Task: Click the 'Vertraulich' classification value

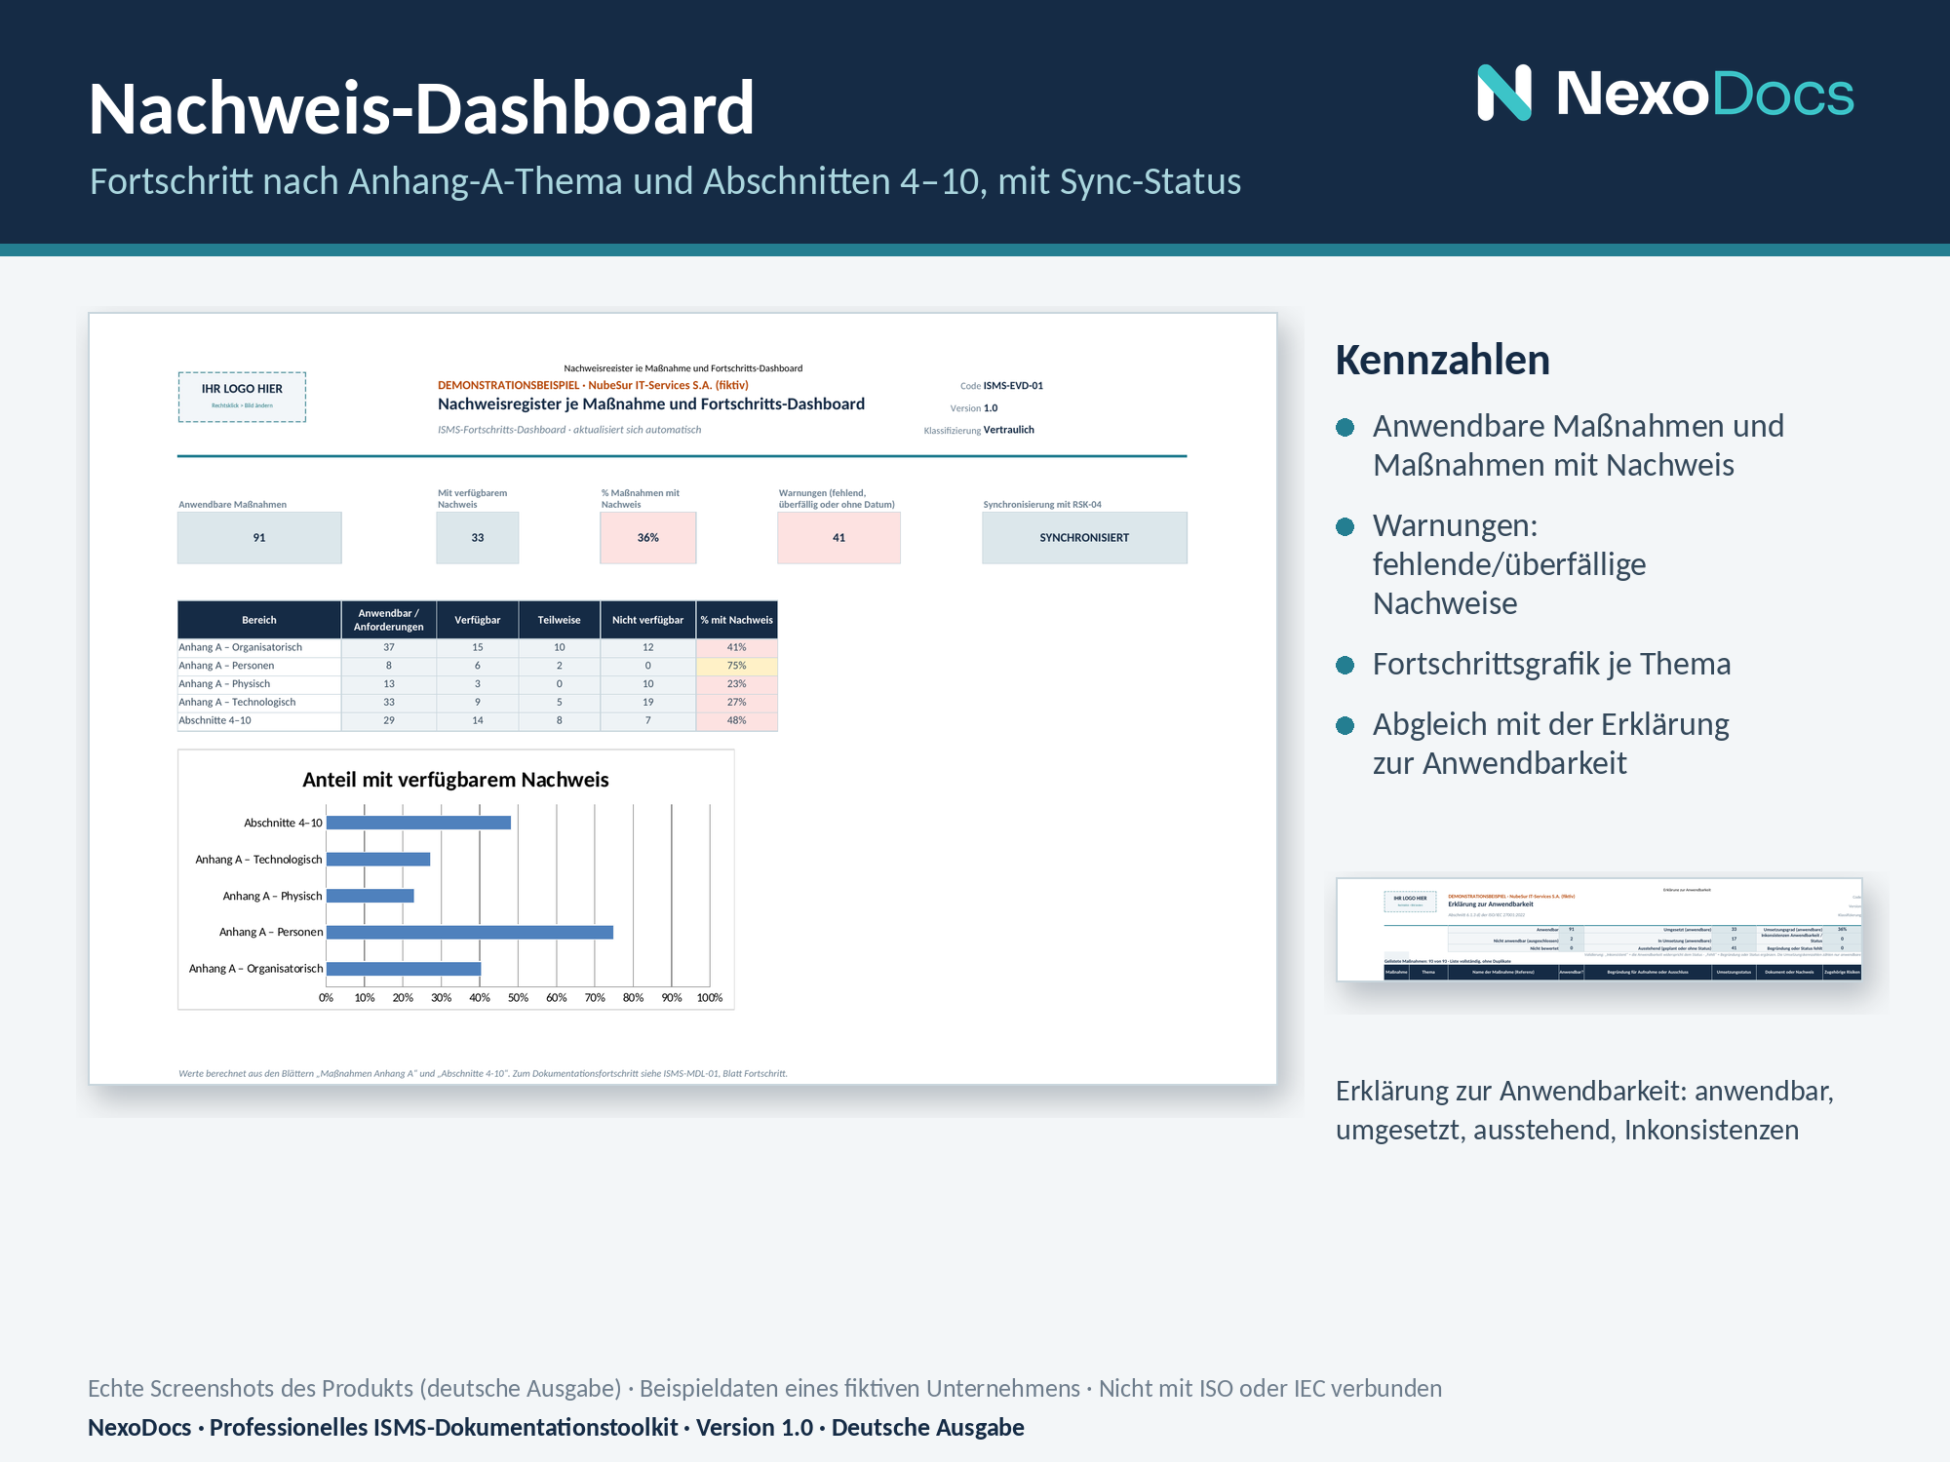Action: [x=1009, y=430]
